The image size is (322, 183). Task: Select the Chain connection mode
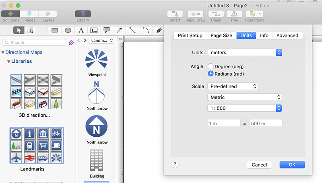[x=216, y=14]
